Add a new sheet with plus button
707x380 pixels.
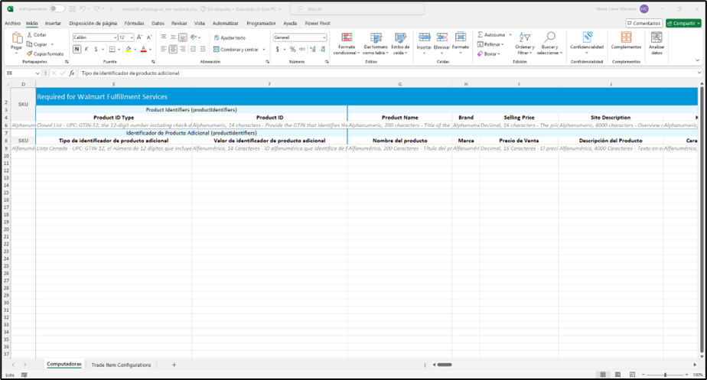pyautogui.click(x=174, y=365)
